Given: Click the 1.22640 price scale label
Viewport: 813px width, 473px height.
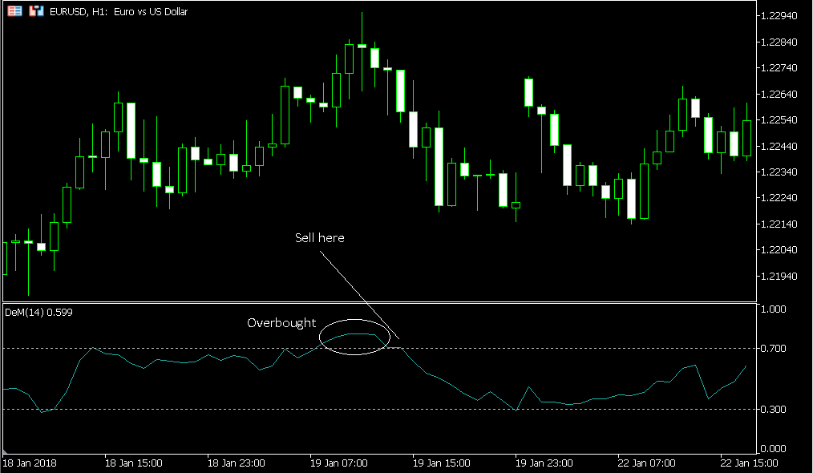Looking at the screenshot, I should [x=779, y=94].
